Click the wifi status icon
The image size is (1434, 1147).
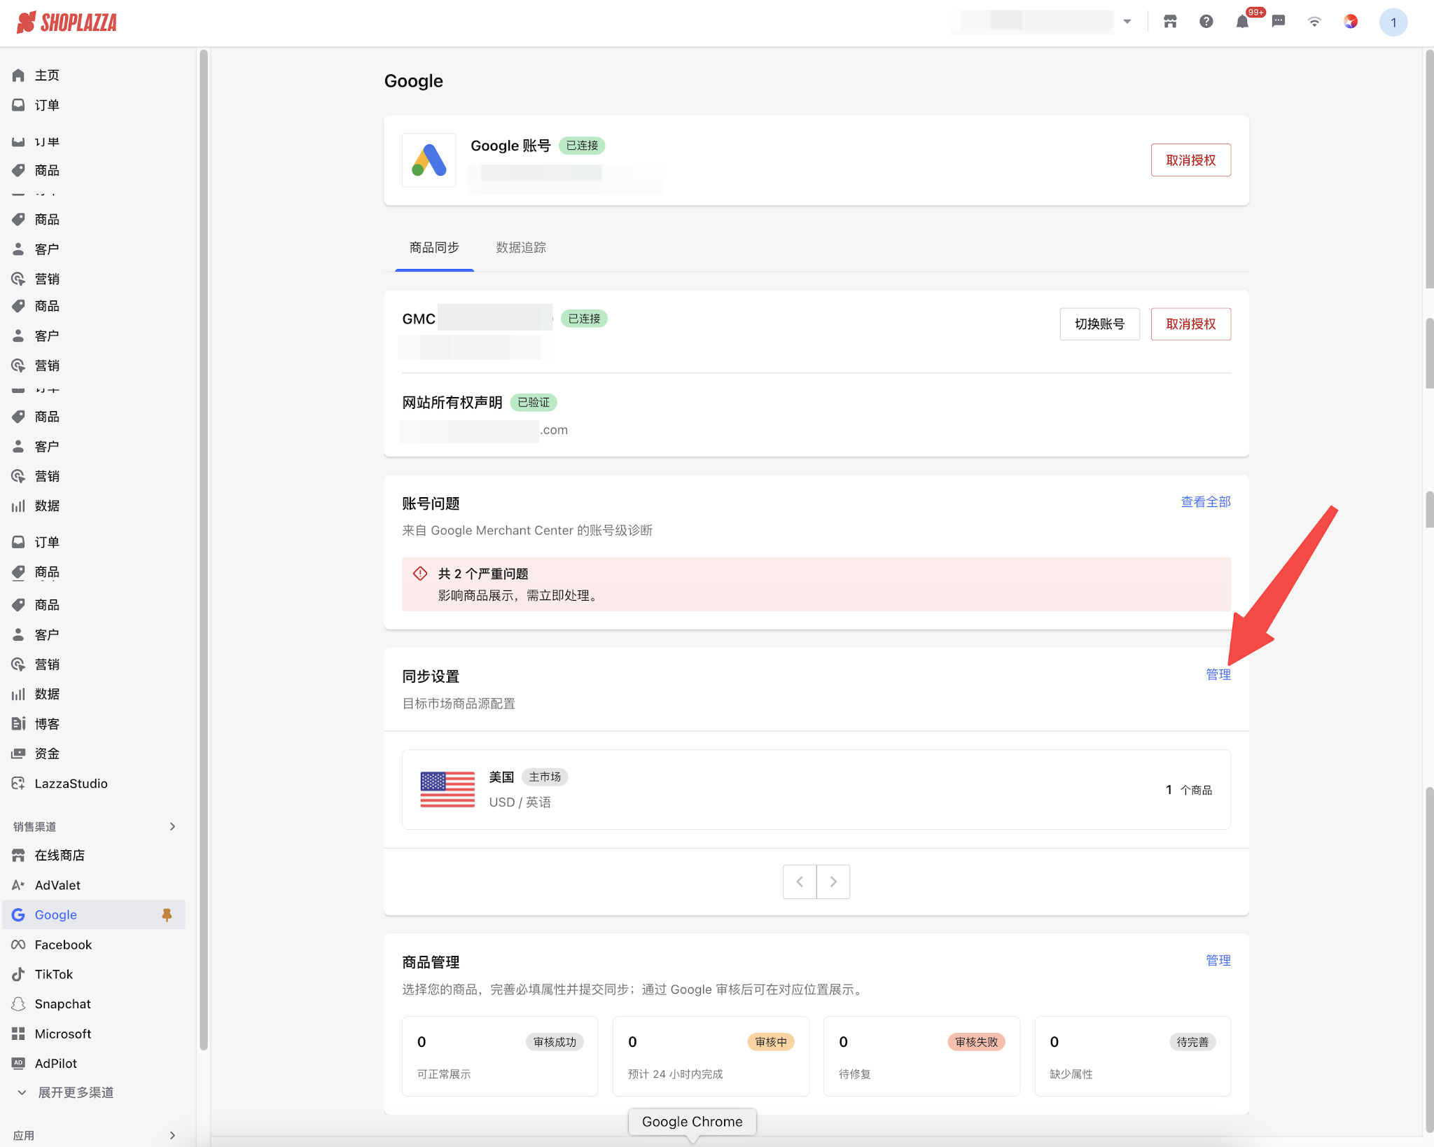click(1314, 22)
